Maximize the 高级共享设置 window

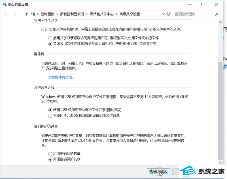coord(203,5)
